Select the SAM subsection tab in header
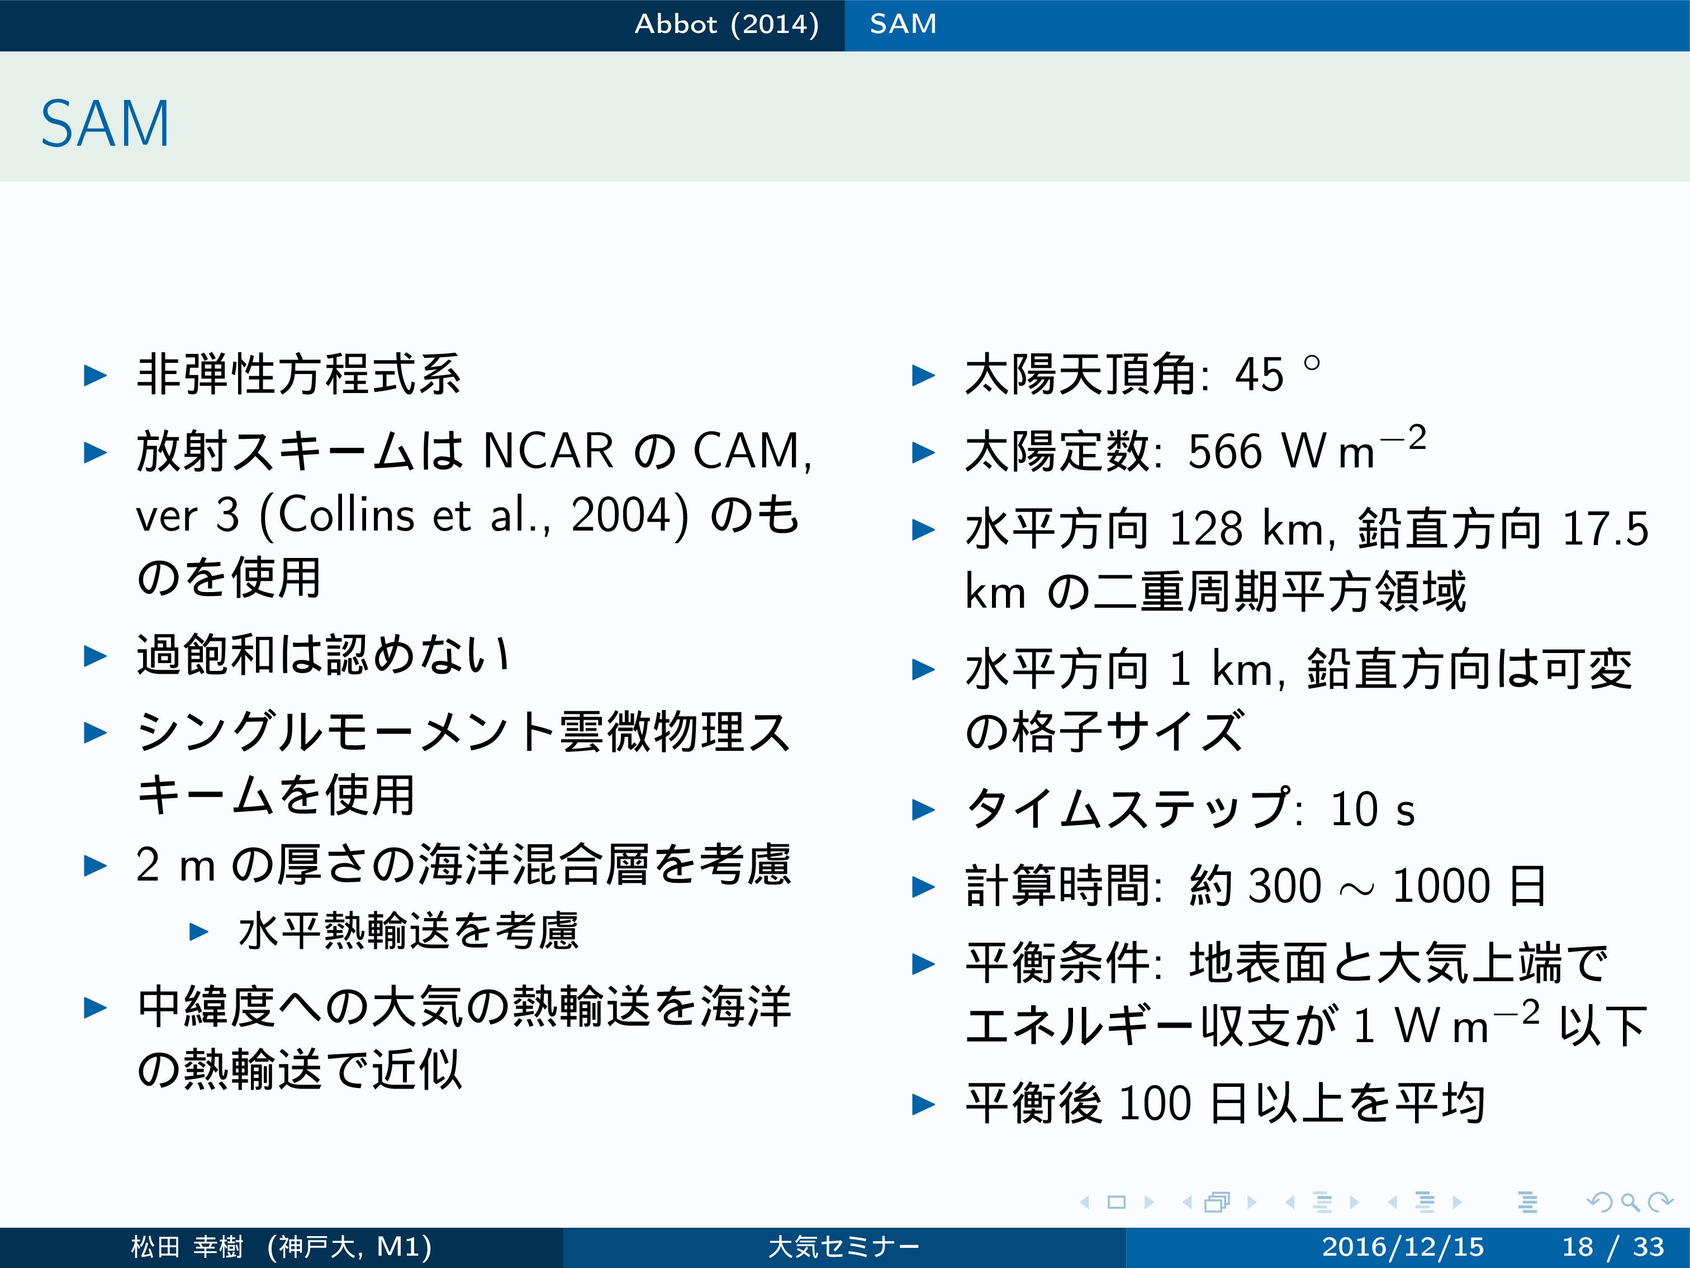The width and height of the screenshot is (1690, 1268). click(x=903, y=25)
